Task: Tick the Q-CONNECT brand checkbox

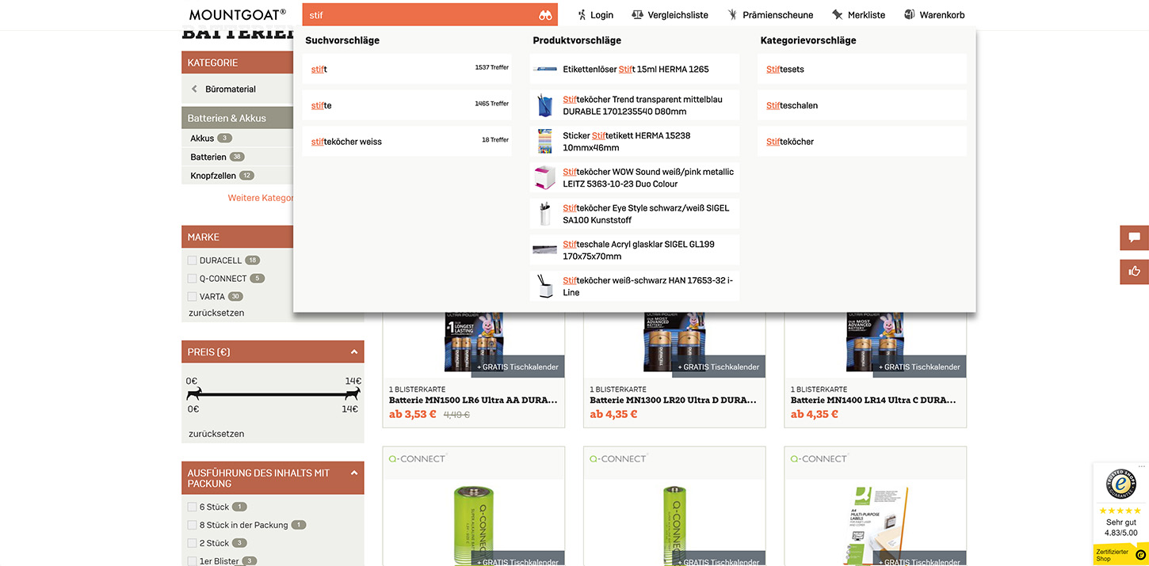Action: click(x=192, y=279)
